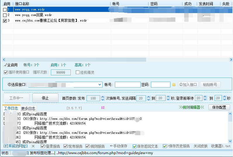Click the 启用 column header
This screenshot has height=157, width=233.
7,4
